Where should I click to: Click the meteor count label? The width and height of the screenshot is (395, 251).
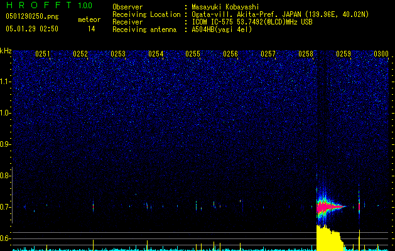pyautogui.click(x=89, y=19)
